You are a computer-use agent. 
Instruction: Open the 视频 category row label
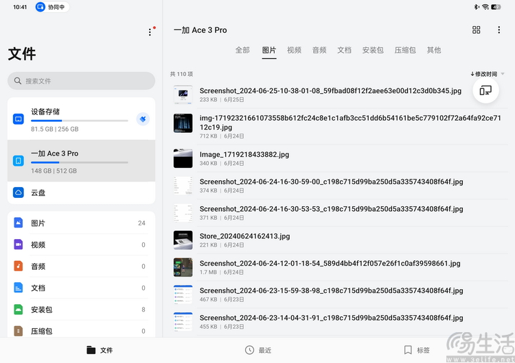[38, 245]
